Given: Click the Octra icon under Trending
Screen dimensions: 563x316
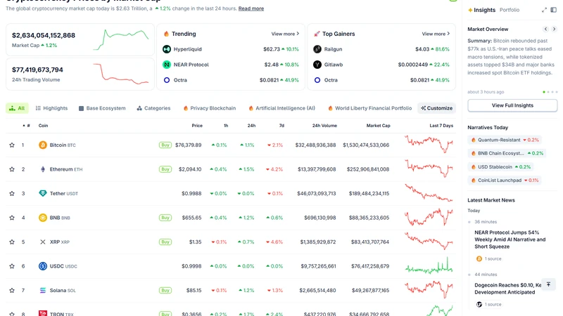Looking at the screenshot, I should tap(167, 80).
